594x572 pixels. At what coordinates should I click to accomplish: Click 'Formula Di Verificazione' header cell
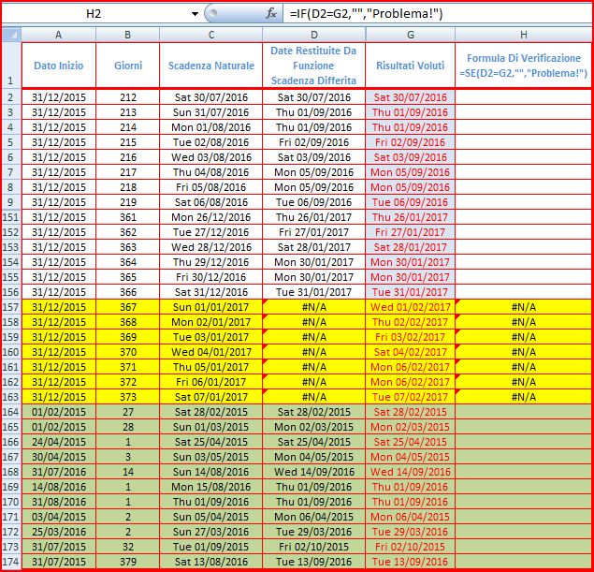point(524,66)
